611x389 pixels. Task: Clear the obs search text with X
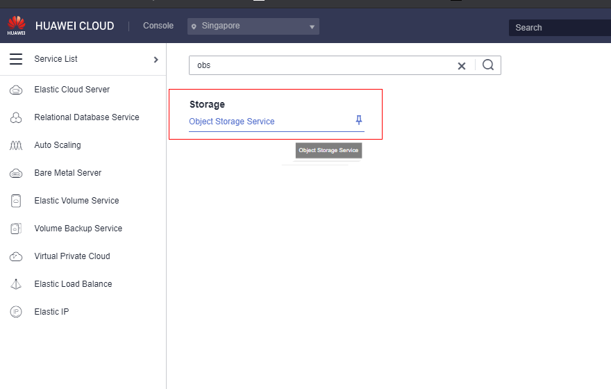[x=462, y=66]
